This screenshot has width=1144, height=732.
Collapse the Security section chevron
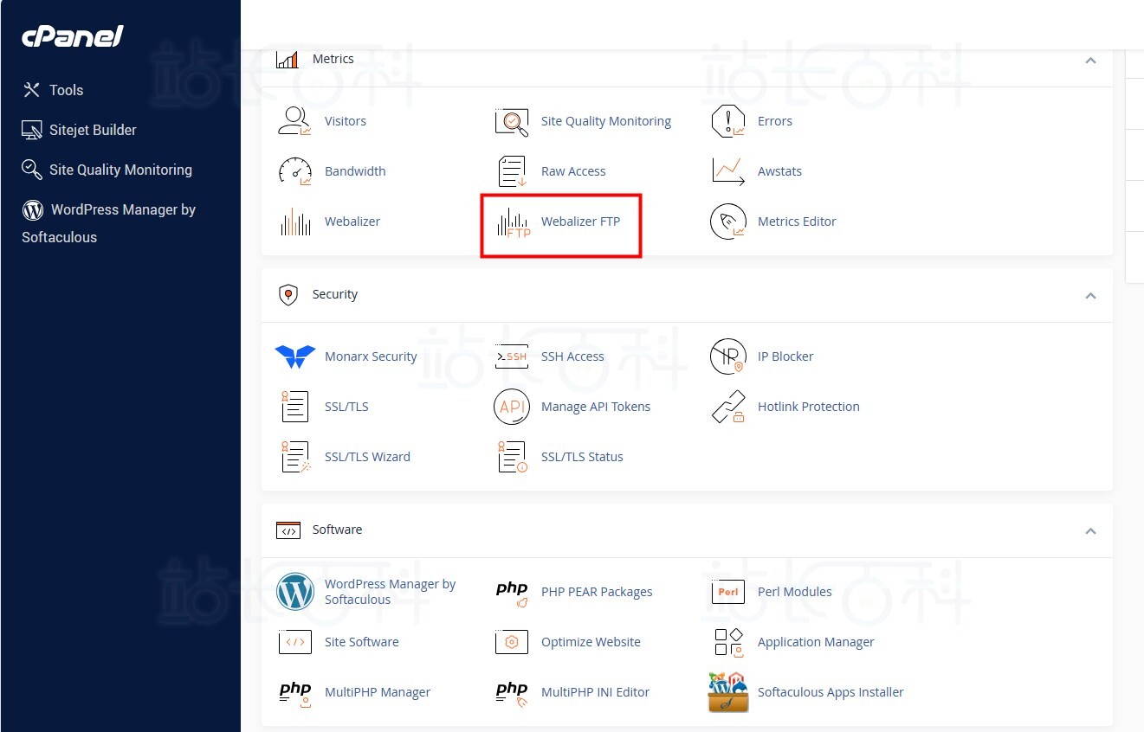click(1090, 296)
